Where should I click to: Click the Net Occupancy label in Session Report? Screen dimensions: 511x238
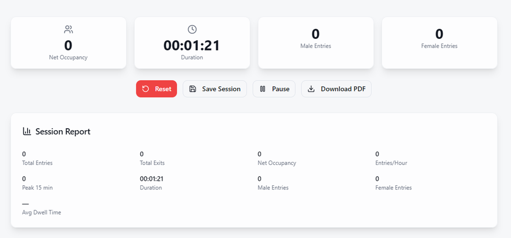point(276,163)
